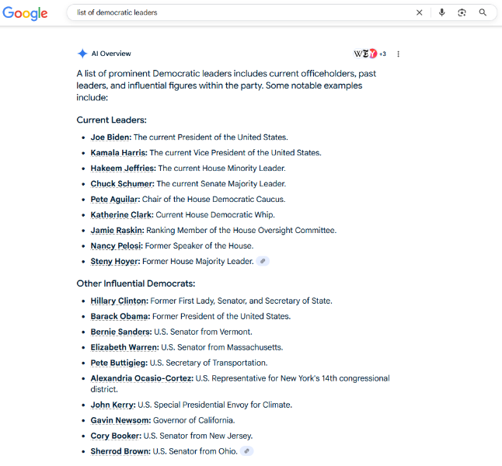Viewport: 502px width, 466px height.
Task: Click the source icons with +3
Action: (370, 54)
